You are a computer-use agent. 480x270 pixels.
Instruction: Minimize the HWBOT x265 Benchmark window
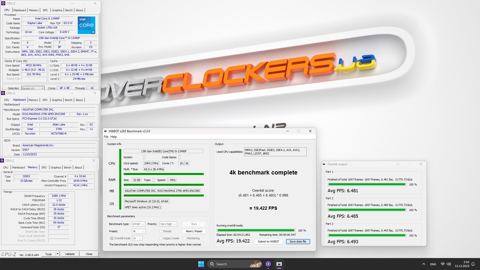coord(287,131)
